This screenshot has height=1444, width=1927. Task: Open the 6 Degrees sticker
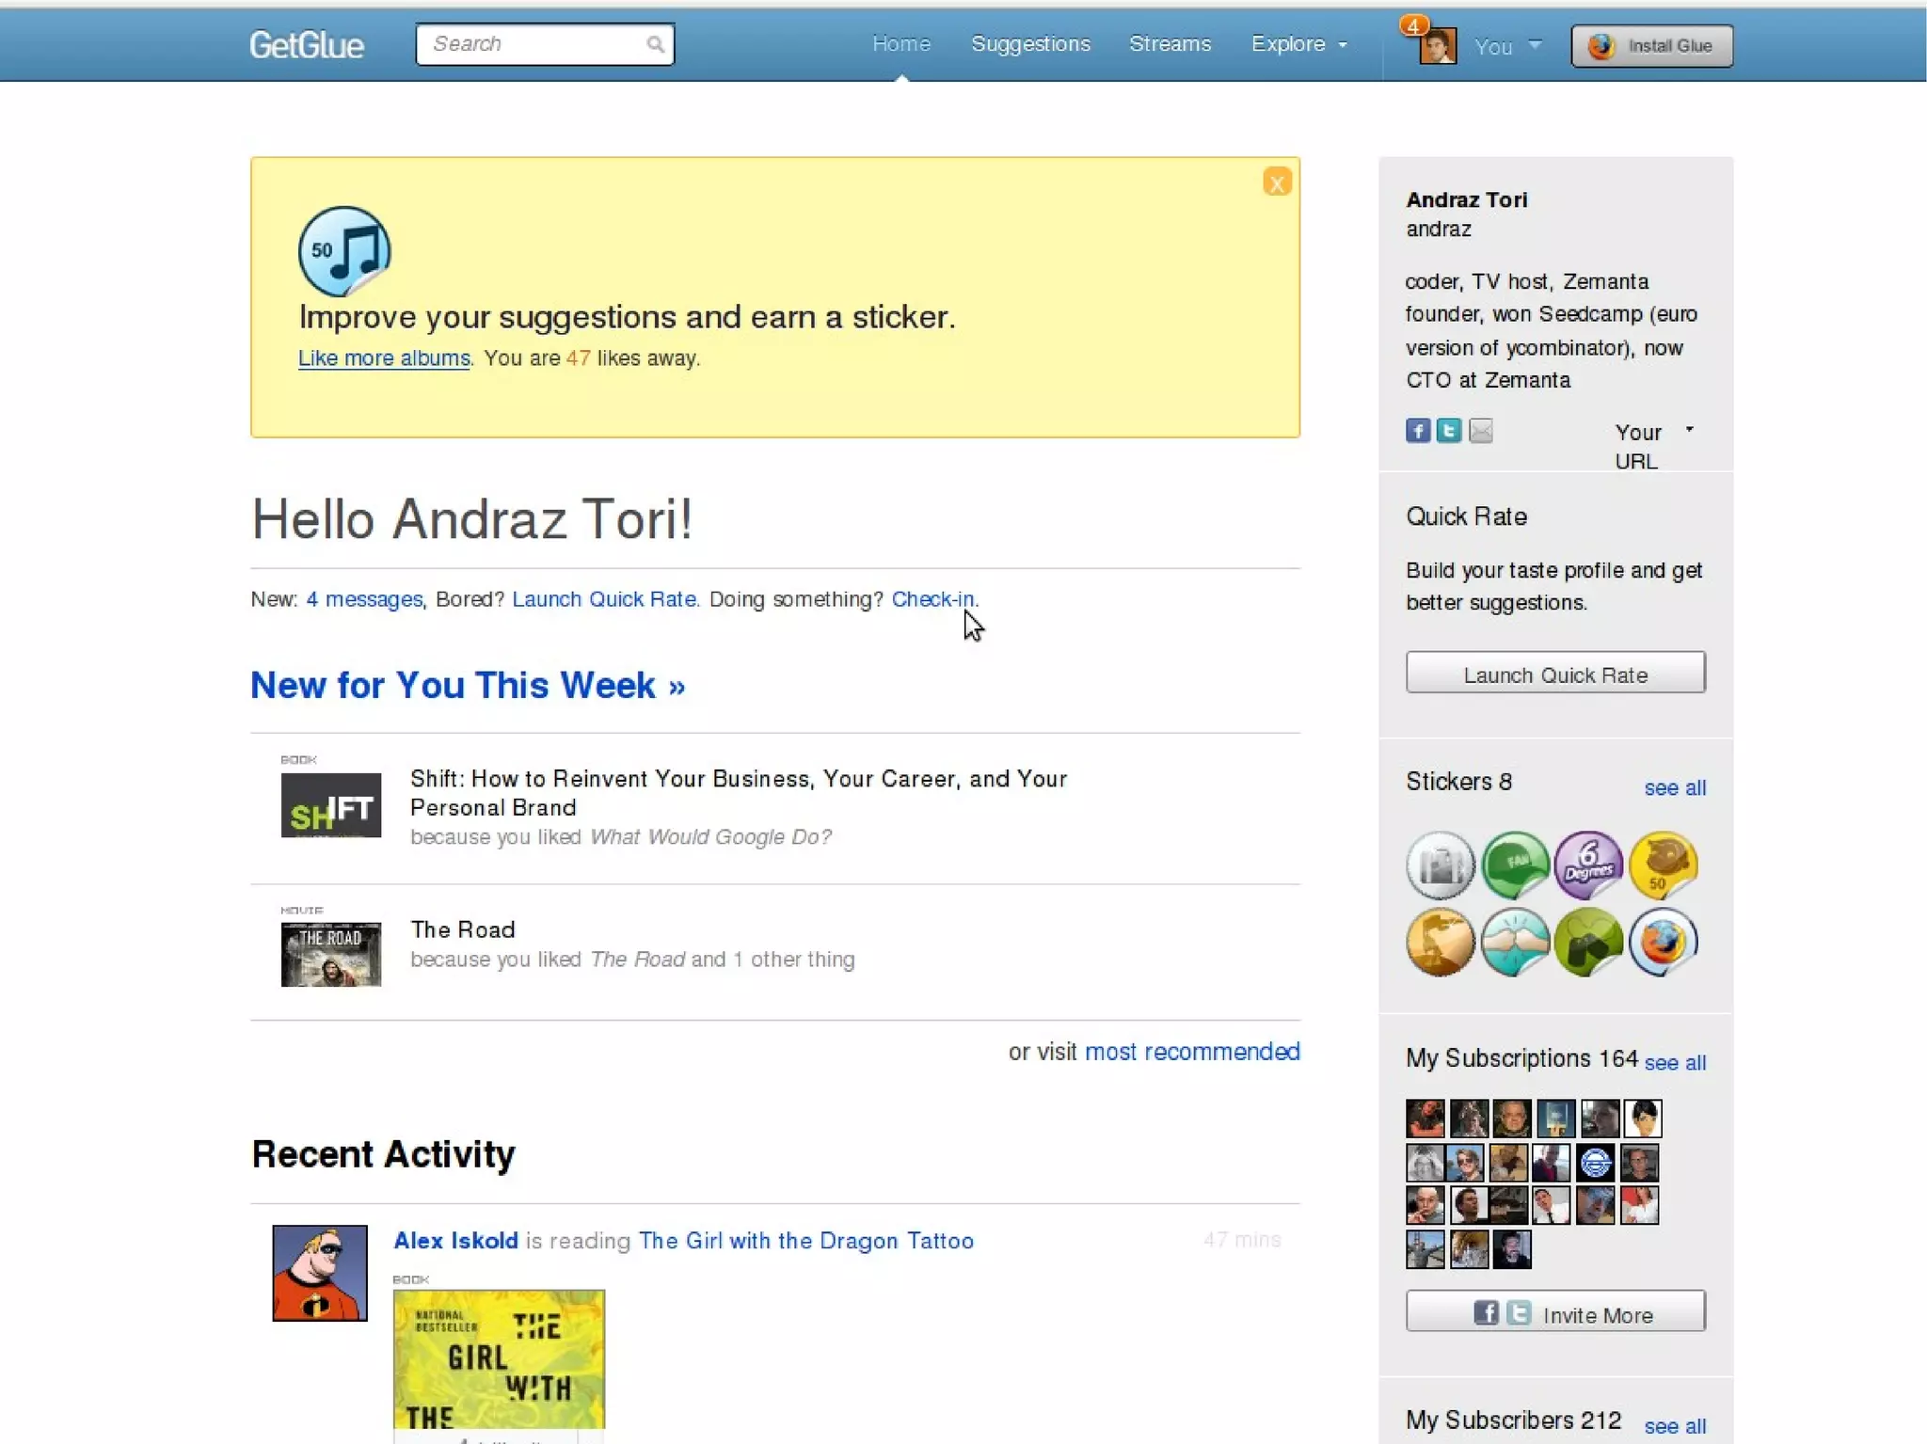pyautogui.click(x=1588, y=864)
